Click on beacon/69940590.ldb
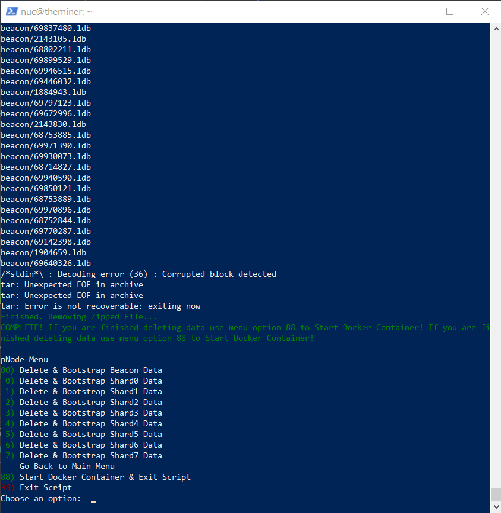Viewport: 501px width, 513px height. coord(46,178)
